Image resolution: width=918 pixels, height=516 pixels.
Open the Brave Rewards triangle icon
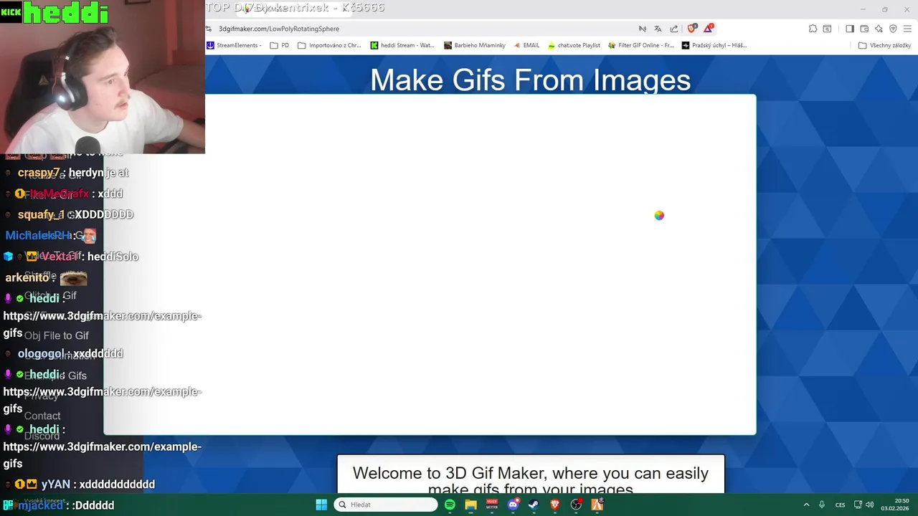coord(708,29)
